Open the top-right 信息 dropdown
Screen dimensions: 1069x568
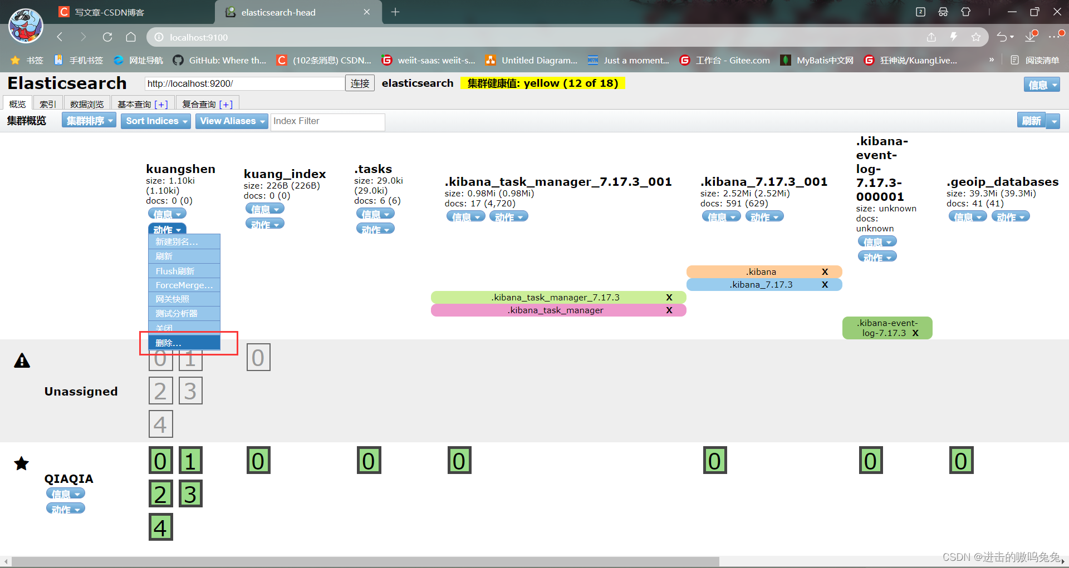coord(1041,85)
